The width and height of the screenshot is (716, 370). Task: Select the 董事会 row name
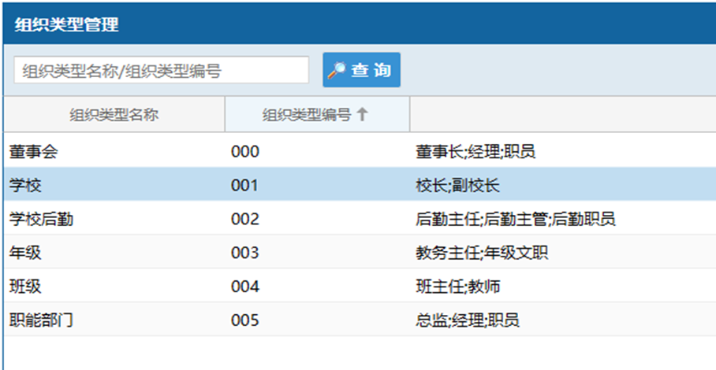pos(33,152)
